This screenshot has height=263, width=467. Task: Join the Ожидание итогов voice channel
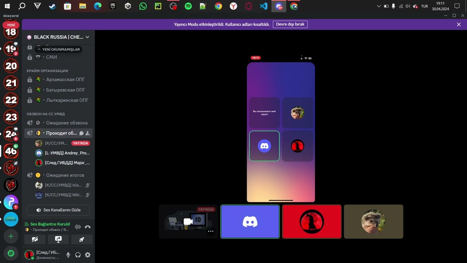(58, 175)
